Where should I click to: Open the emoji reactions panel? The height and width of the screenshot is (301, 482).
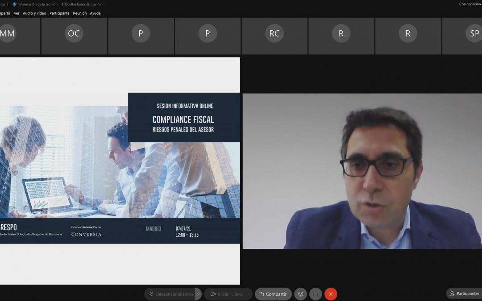300,294
